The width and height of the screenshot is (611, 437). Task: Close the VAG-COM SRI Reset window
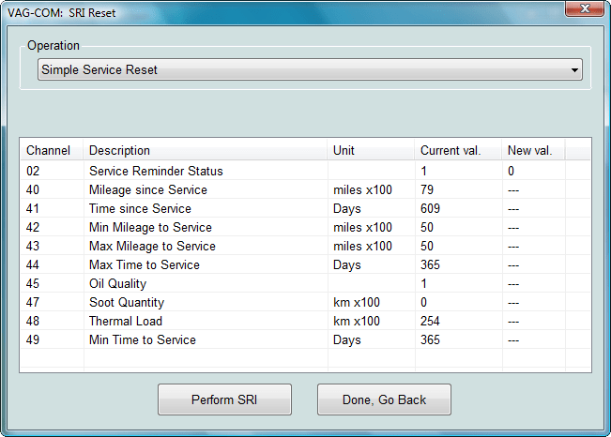(584, 8)
